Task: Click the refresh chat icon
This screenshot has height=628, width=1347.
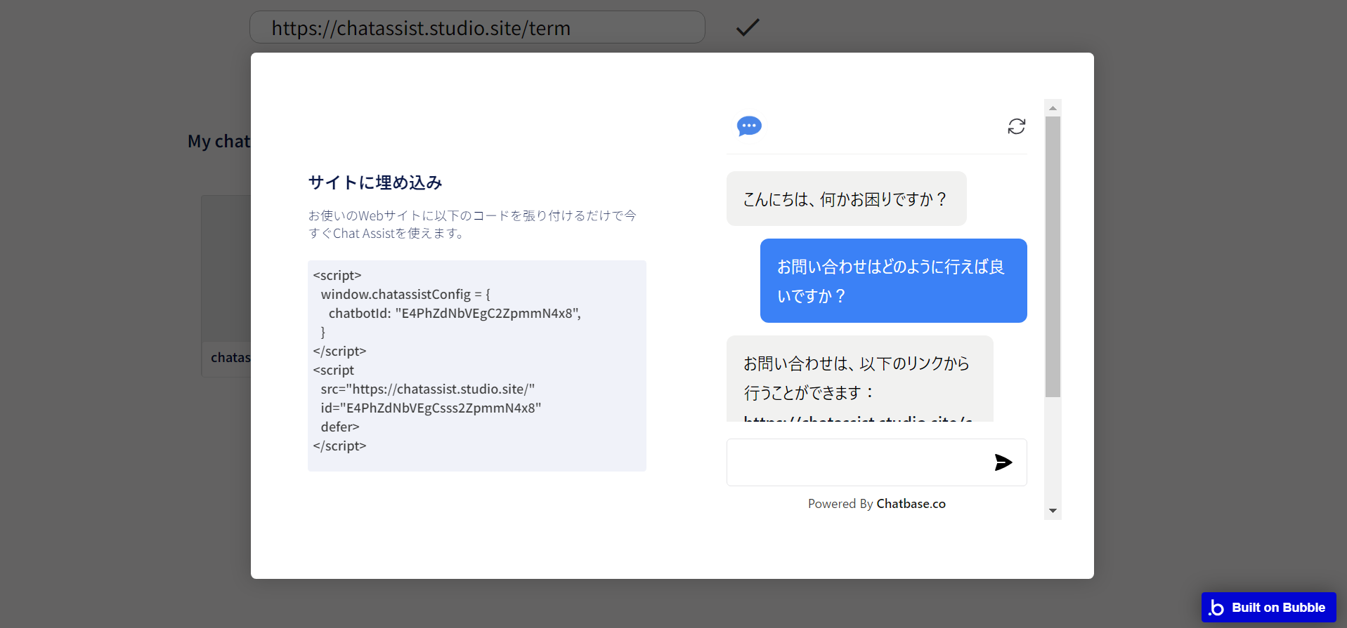Action: [1016, 126]
